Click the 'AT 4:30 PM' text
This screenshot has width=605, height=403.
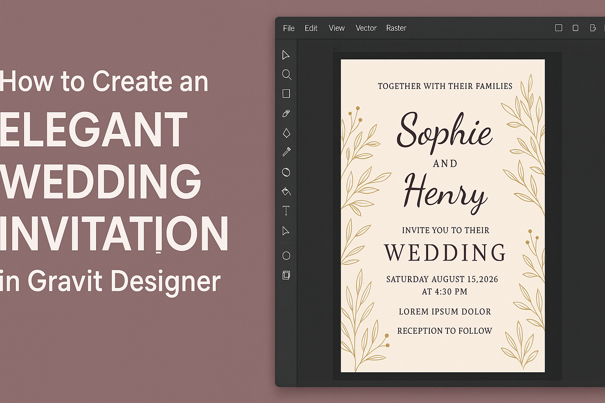pos(445,292)
